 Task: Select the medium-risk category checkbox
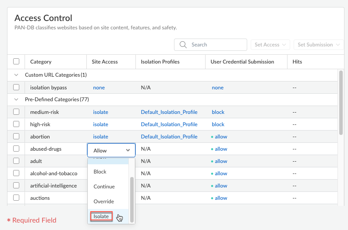tap(16, 112)
